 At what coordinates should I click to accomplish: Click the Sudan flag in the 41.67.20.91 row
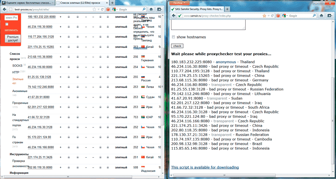point(143,97)
